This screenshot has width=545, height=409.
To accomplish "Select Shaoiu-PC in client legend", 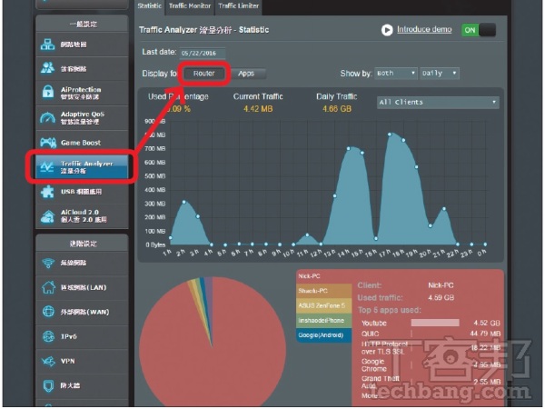I will 323,291.
